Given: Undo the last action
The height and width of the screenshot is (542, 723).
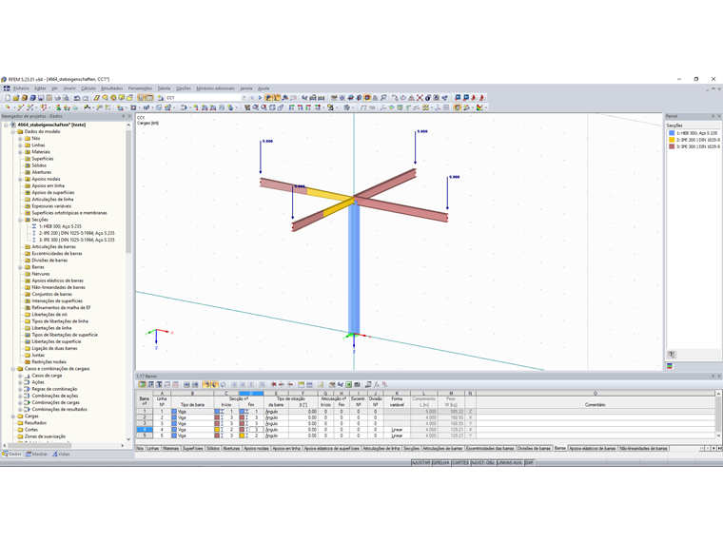Looking at the screenshot, I should [x=77, y=98].
